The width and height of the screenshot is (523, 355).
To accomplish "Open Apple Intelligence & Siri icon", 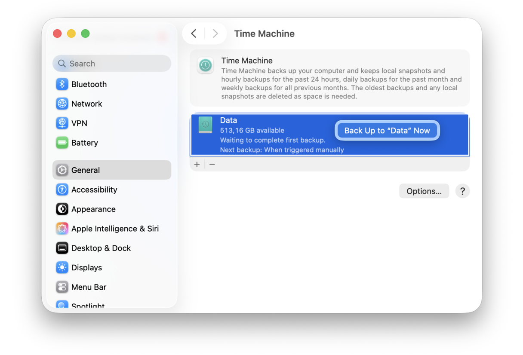I will coord(62,229).
